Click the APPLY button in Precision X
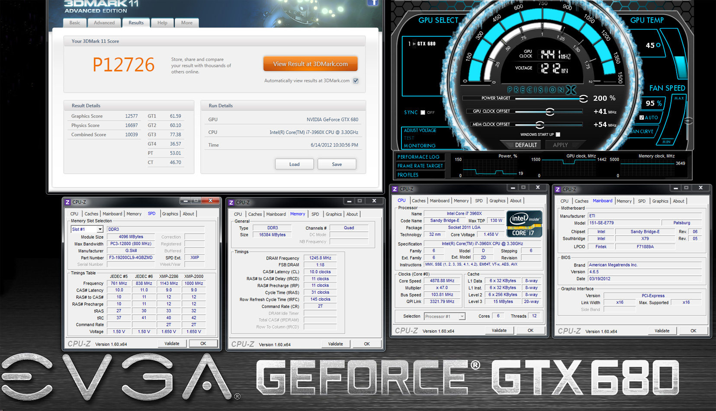This screenshot has width=716, height=411. tap(560, 145)
